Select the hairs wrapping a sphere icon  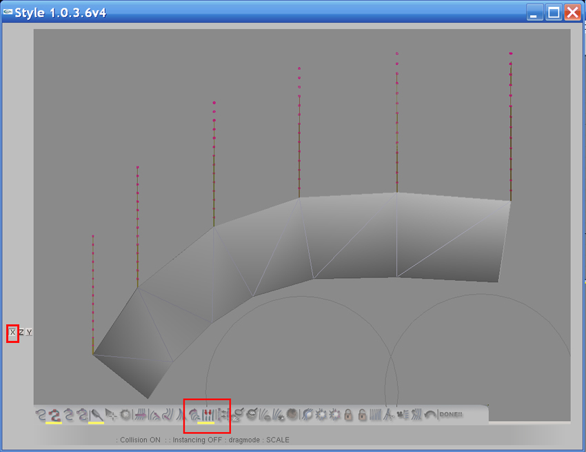click(x=307, y=414)
